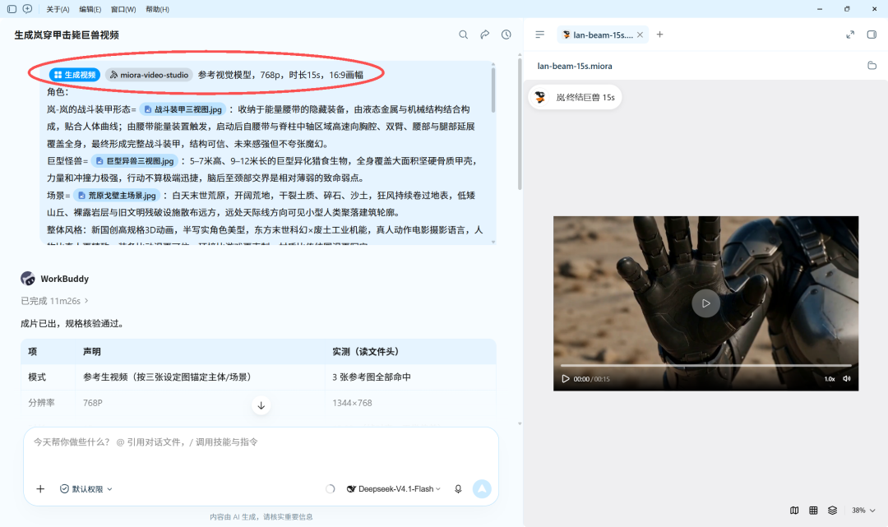
Task: Click the small play icon in player bar
Action: tap(565, 379)
